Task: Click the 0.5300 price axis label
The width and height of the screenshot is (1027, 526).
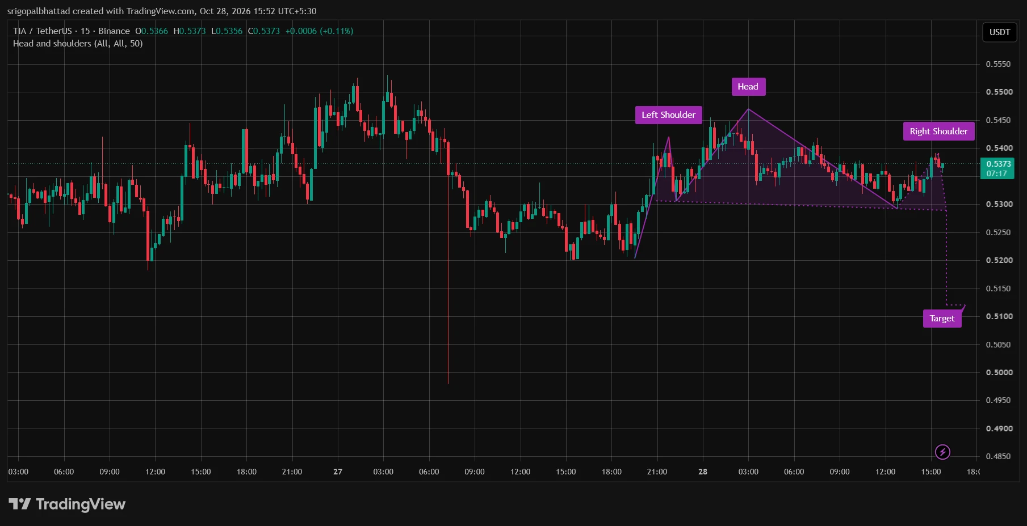Action: (x=999, y=204)
